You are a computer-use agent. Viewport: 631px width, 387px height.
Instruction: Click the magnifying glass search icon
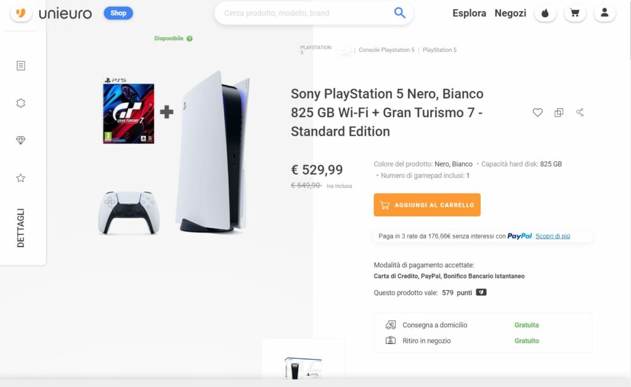(x=400, y=13)
